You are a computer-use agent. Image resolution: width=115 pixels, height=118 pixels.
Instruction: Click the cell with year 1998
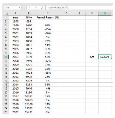[x=15, y=21]
